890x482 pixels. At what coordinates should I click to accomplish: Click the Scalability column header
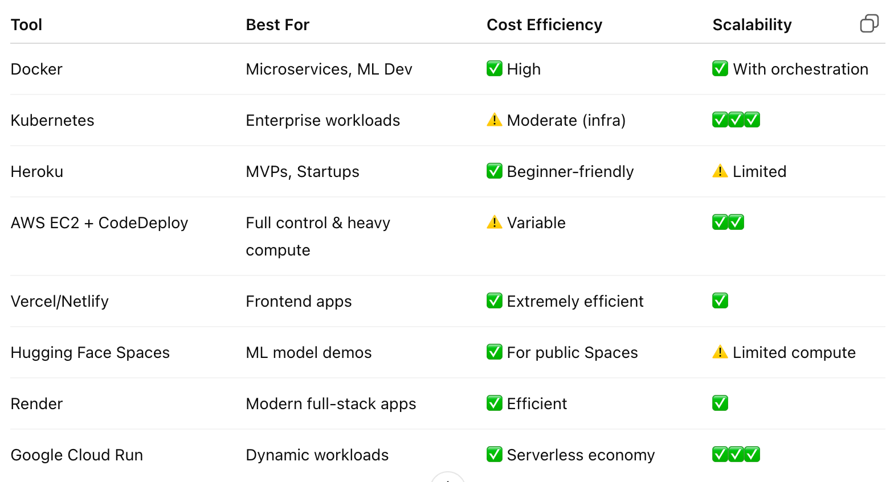(x=752, y=25)
